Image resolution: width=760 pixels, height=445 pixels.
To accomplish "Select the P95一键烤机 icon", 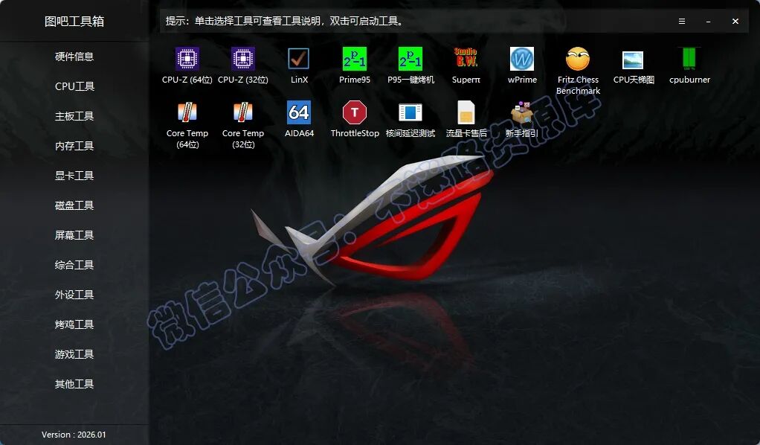I will tap(410, 60).
